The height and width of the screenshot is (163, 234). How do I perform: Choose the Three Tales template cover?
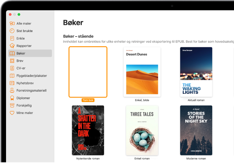pos(142,130)
